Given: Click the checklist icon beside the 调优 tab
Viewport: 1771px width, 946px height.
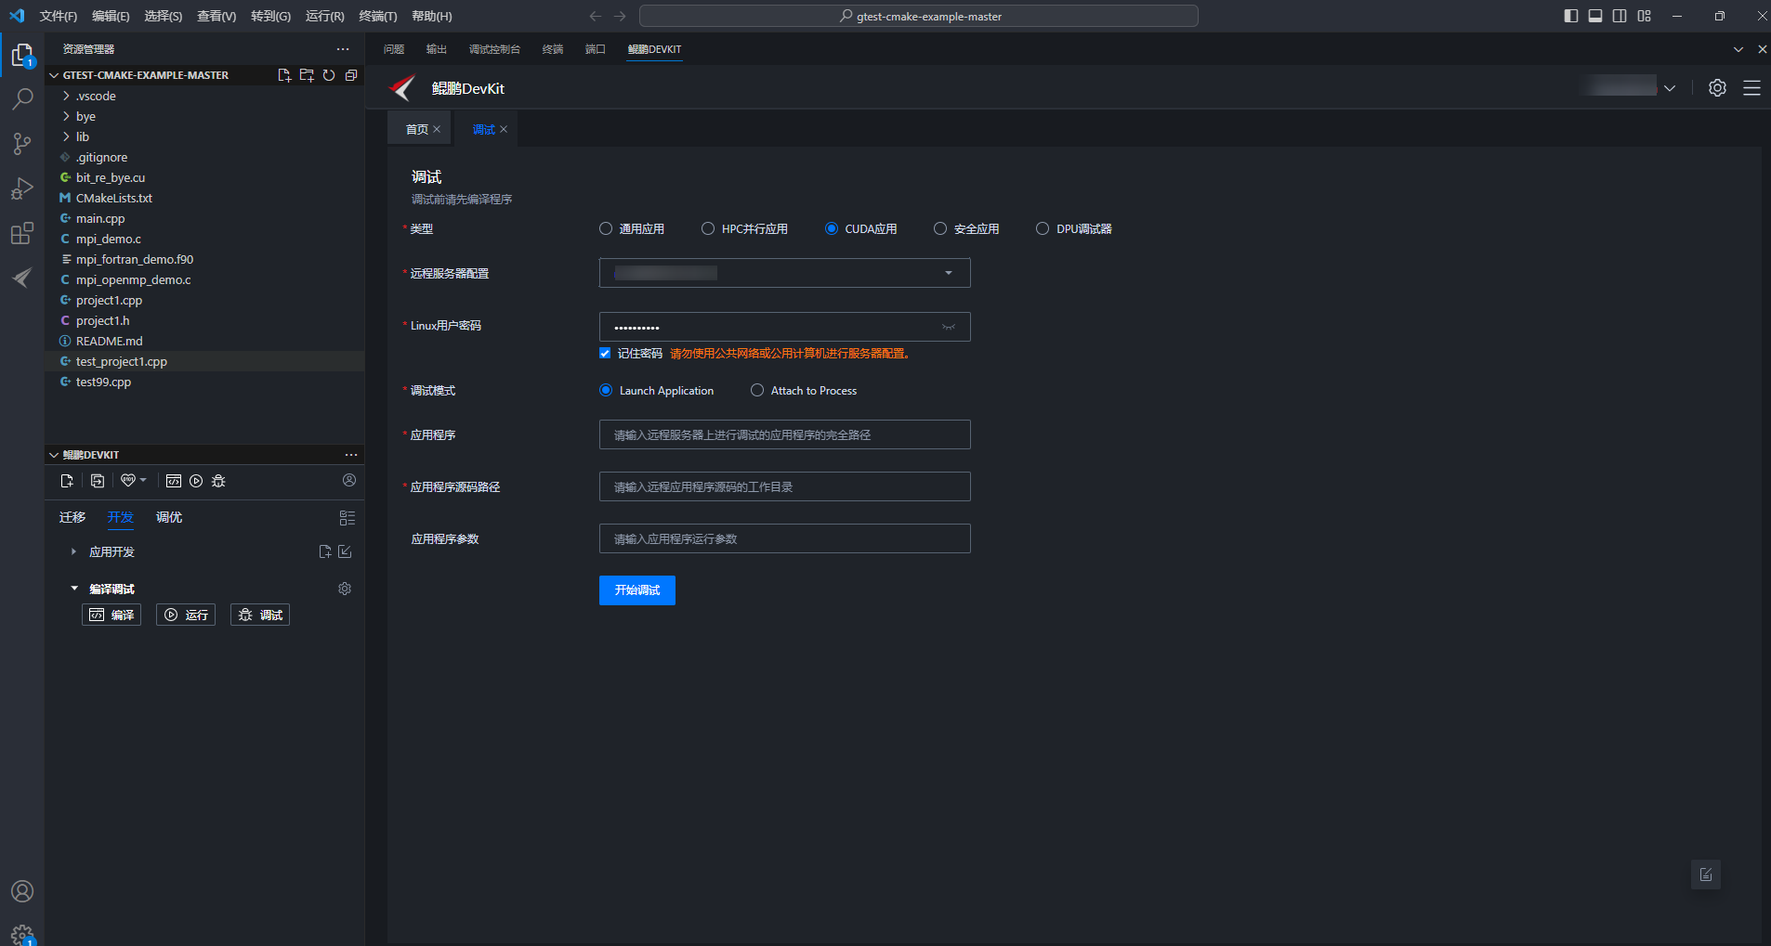Looking at the screenshot, I should (x=348, y=518).
